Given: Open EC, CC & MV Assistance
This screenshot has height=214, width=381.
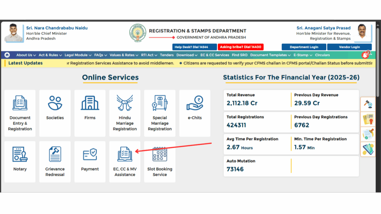Looking at the screenshot, I should pyautogui.click(x=125, y=162).
